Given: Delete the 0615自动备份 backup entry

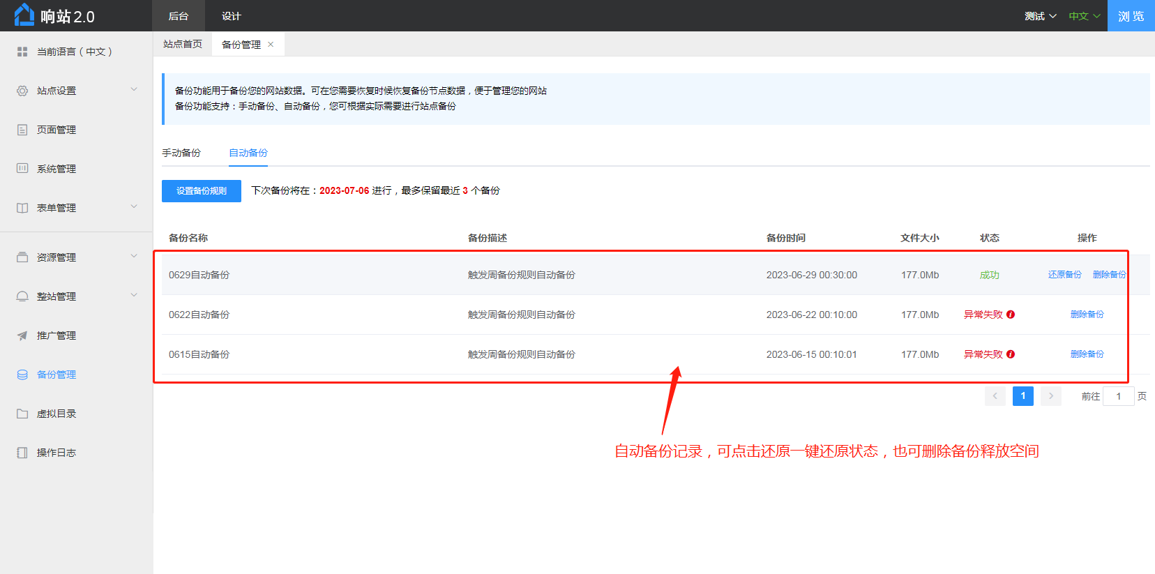Looking at the screenshot, I should click(x=1087, y=354).
